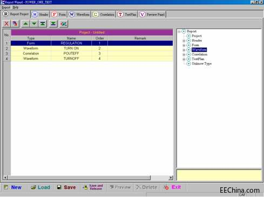This screenshot has height=197, width=264.
Task: Select the Project label in the tree
Action: pyautogui.click(x=197, y=36)
